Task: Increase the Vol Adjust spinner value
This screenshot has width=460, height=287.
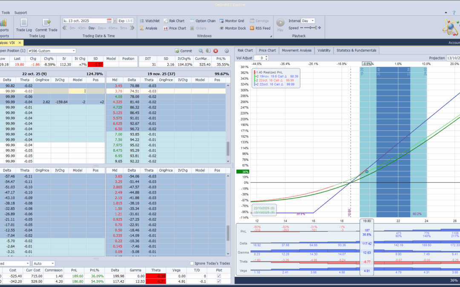Action: click(x=266, y=57)
